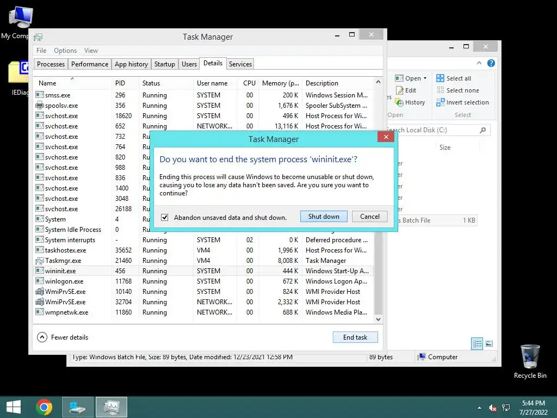Open the Startup tab
This screenshot has width=557, height=418.
(164, 64)
